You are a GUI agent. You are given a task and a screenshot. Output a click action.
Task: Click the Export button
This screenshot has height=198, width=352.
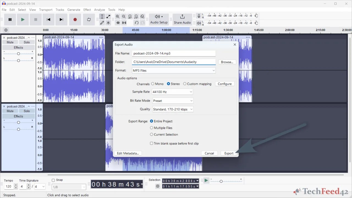[229, 153]
